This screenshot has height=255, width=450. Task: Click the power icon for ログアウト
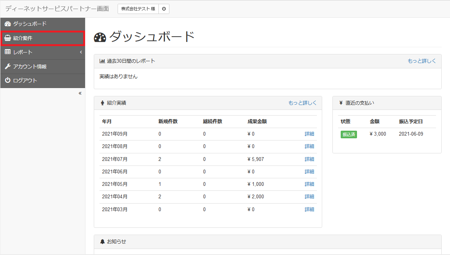click(8, 80)
